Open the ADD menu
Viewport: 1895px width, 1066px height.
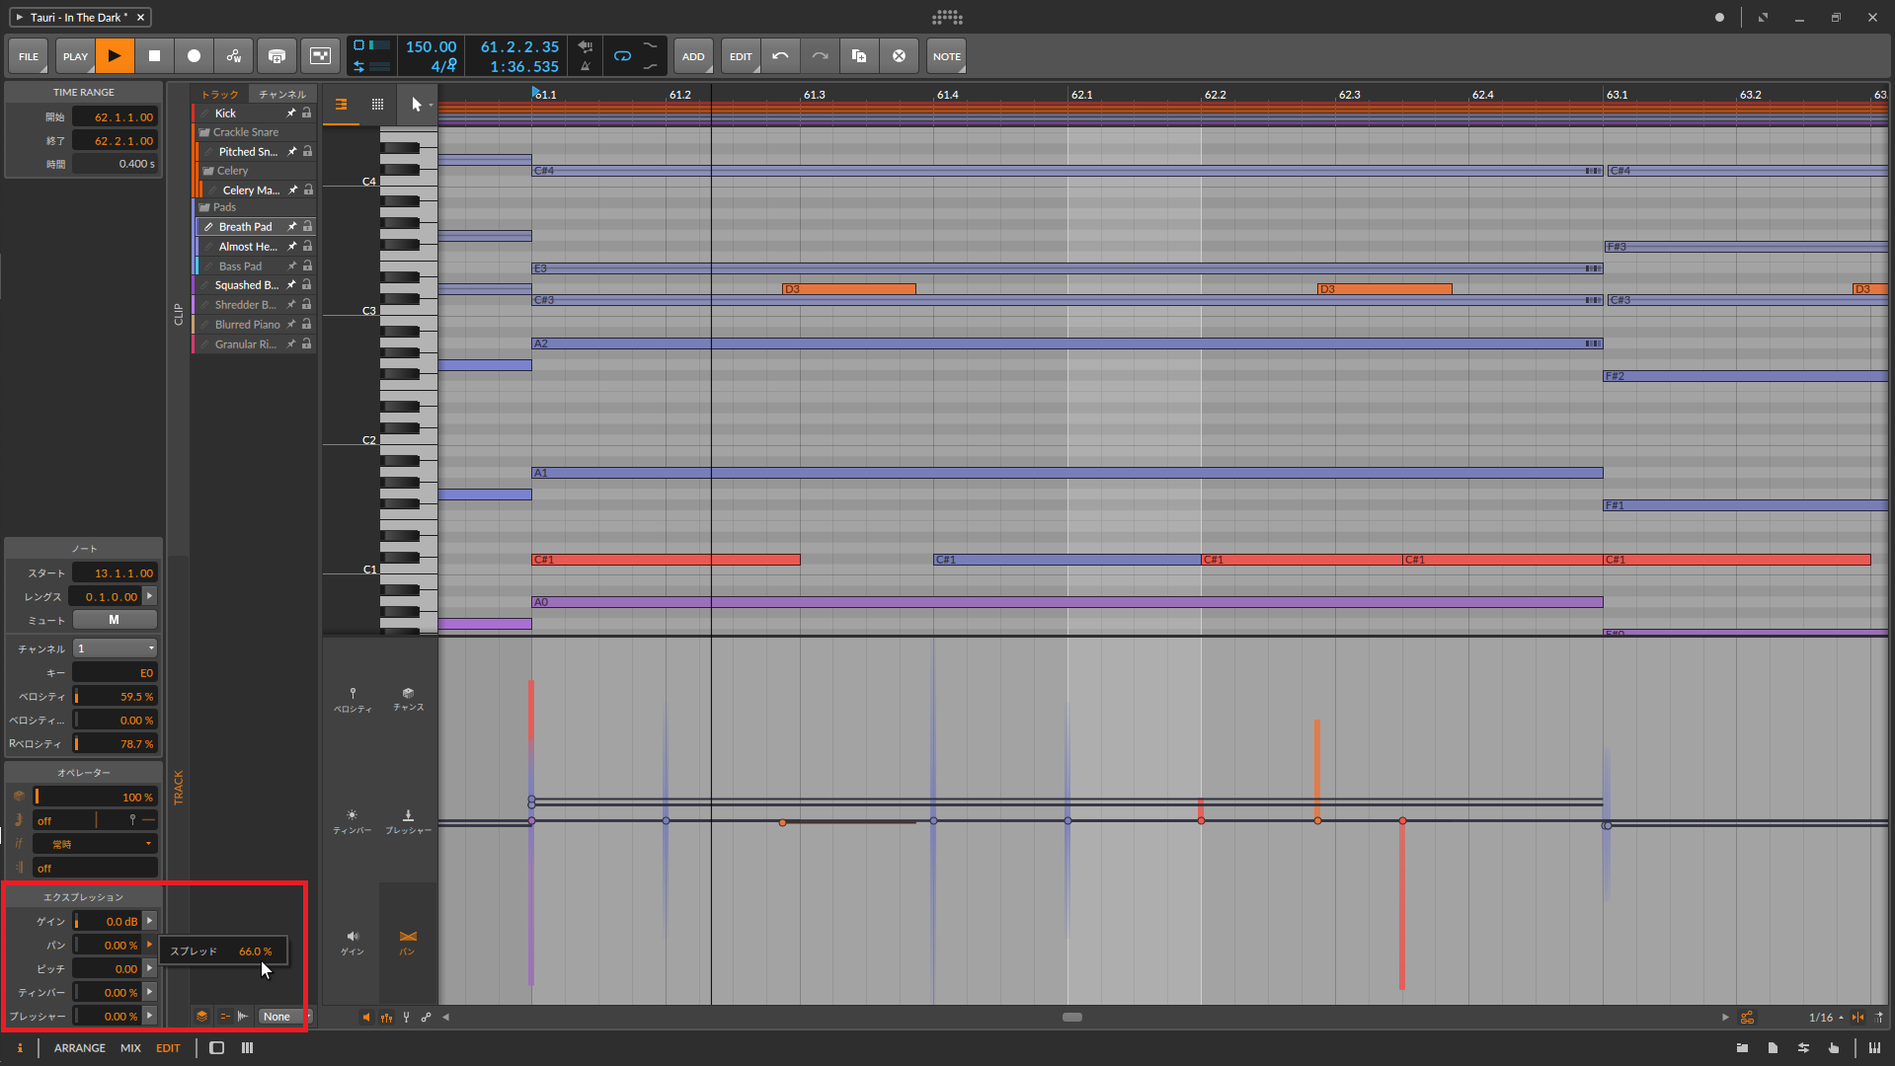pos(693,56)
